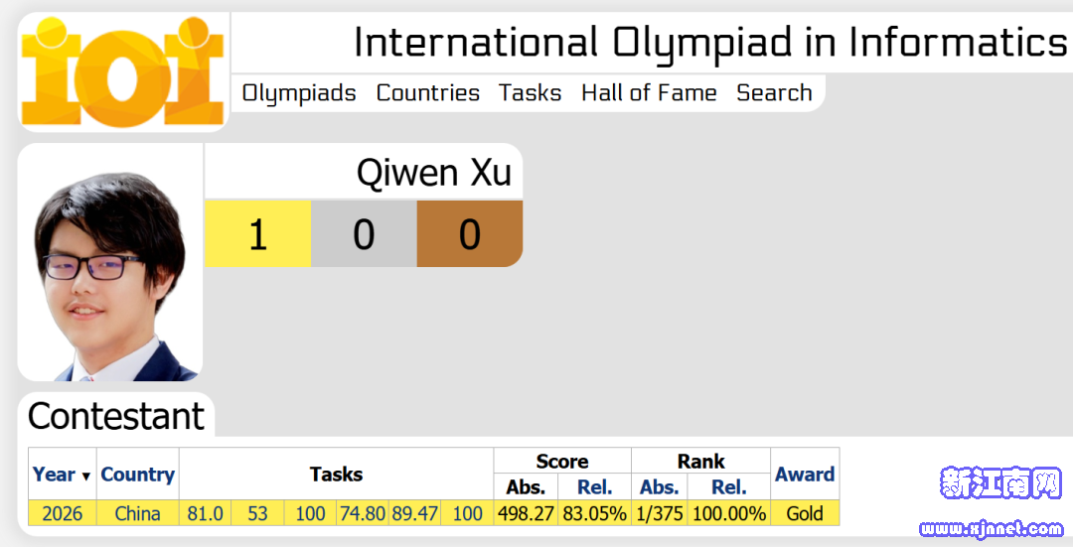Image resolution: width=1073 pixels, height=547 pixels.
Task: Click the yellow gold medal count box
Action: pyautogui.click(x=258, y=234)
